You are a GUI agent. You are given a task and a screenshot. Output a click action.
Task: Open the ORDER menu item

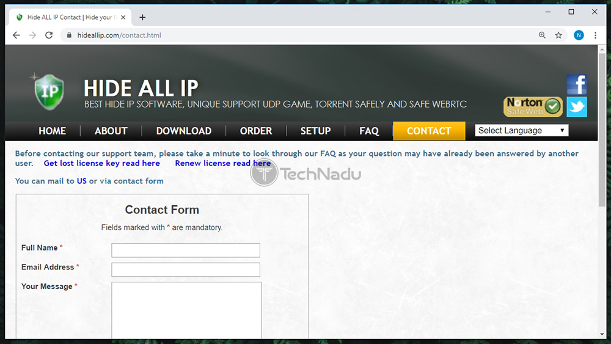(x=256, y=131)
